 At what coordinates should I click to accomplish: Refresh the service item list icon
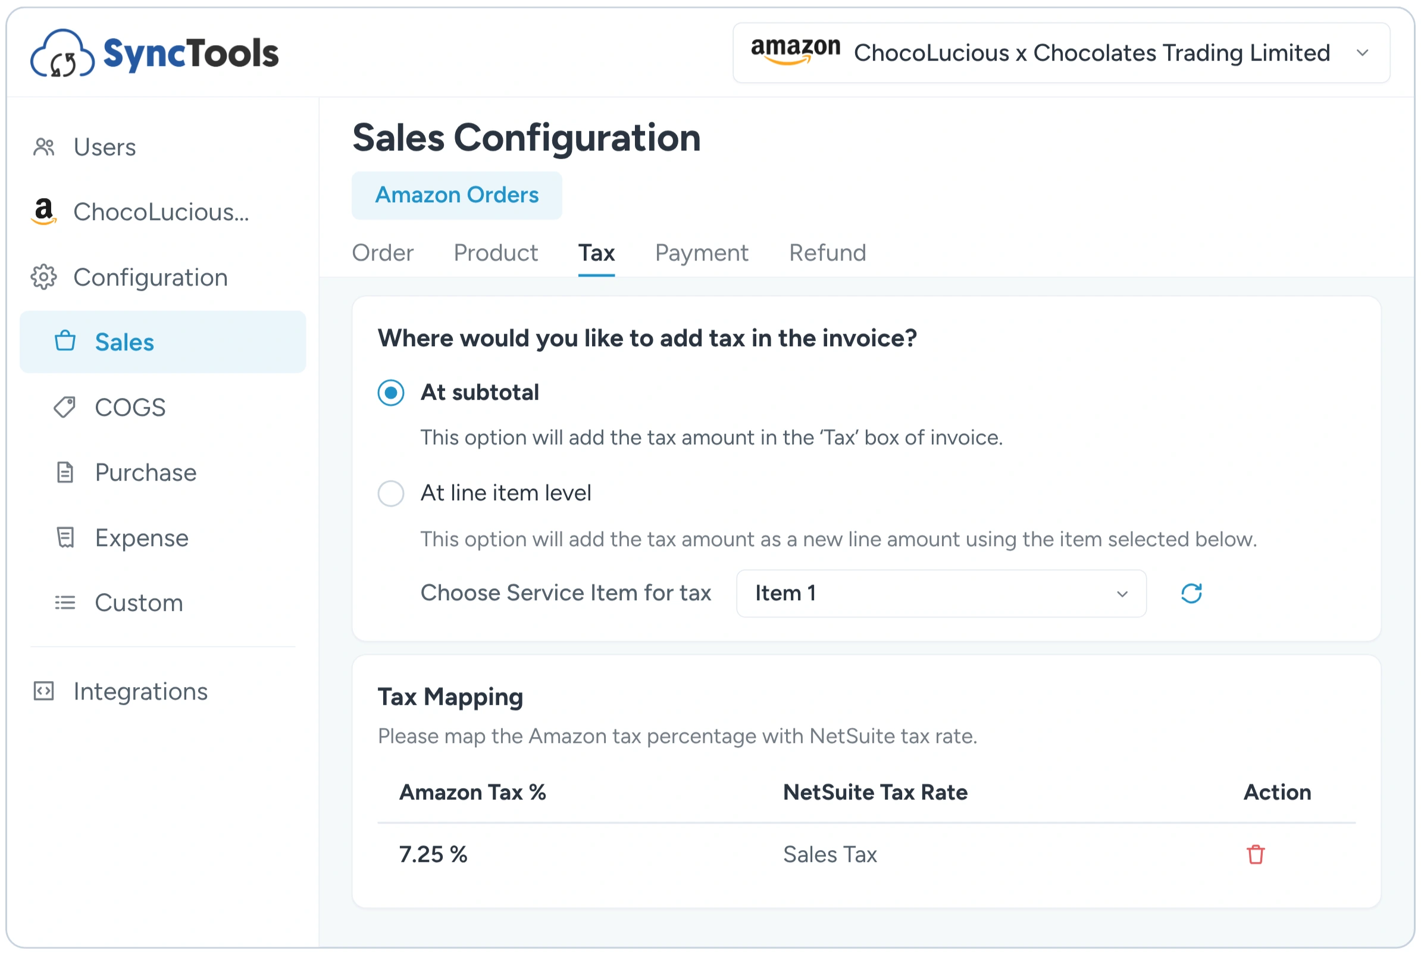click(1192, 594)
